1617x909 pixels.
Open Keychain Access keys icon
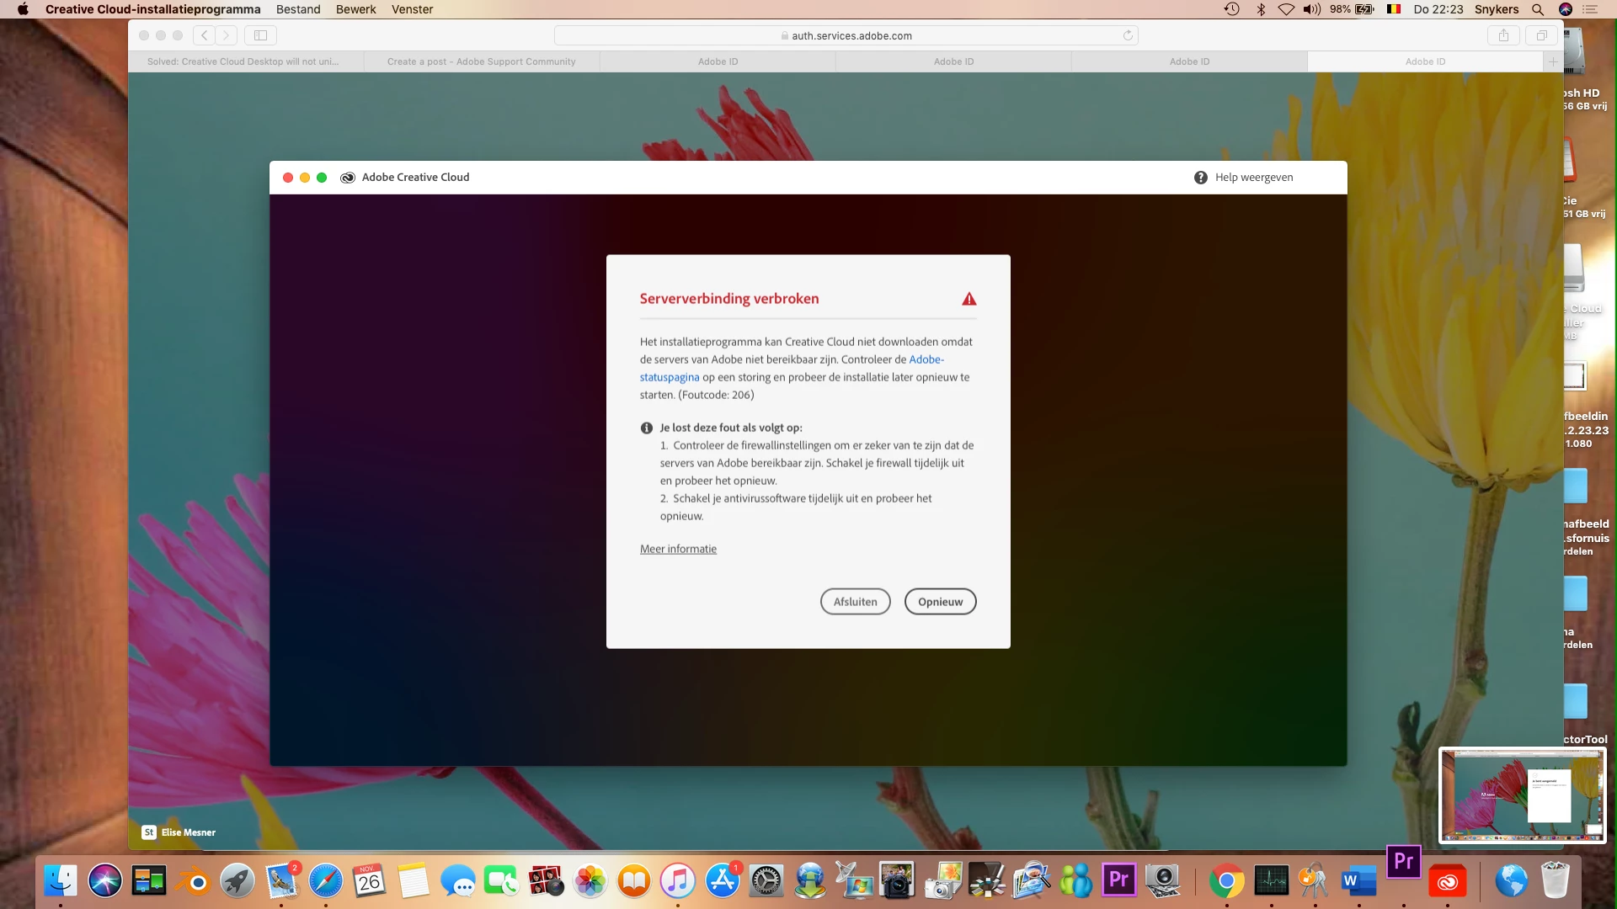click(x=1315, y=881)
